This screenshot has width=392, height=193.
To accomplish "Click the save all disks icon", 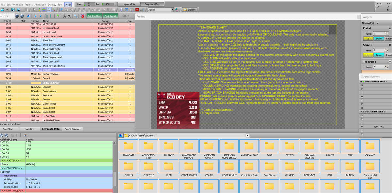I will click(x=18, y=10).
